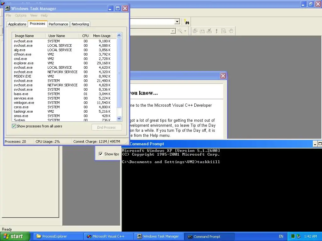Click the Compile toolbar icon in Visual C++

(195, 31)
